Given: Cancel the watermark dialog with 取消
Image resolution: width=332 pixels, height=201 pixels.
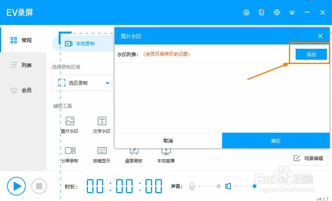Looking at the screenshot, I should 168,141.
